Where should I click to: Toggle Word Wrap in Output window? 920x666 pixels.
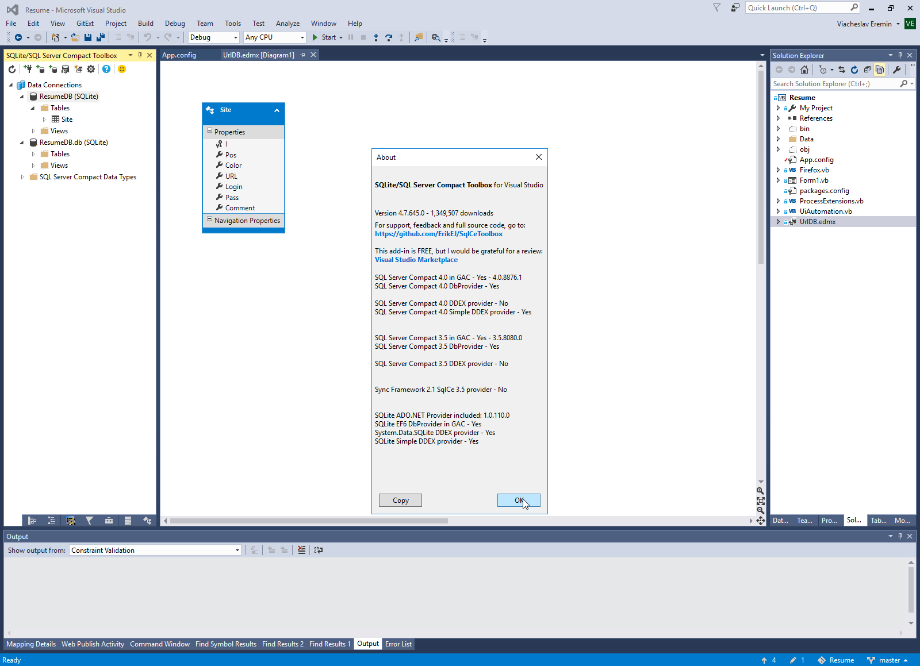319,550
